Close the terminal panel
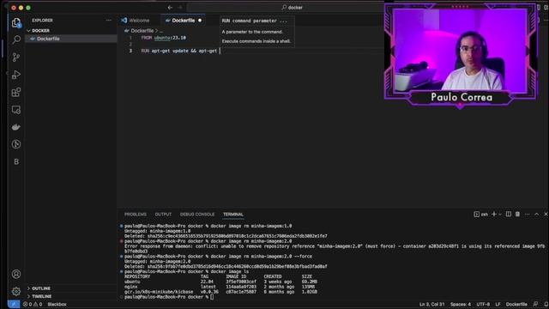The width and height of the screenshot is (549, 309). coord(546,214)
